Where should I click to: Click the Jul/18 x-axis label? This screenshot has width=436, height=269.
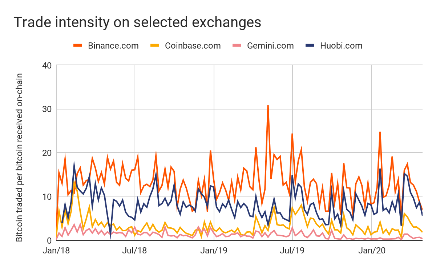point(134,250)
